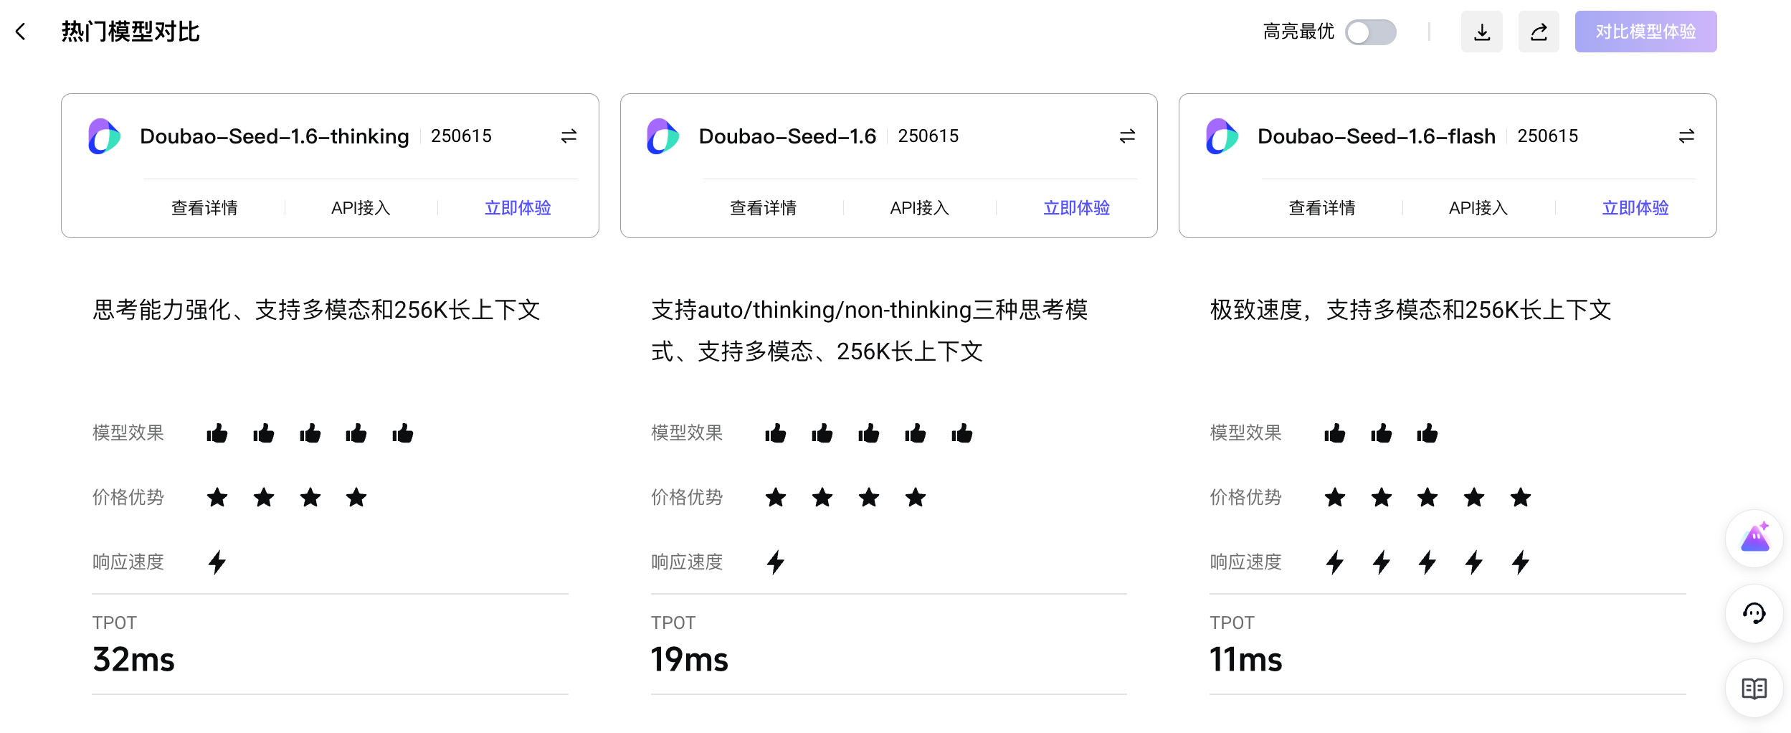1791x733 pixels.
Task: Click 立即体验 for Doubao-Seed-1.6-flash
Action: [1635, 208]
